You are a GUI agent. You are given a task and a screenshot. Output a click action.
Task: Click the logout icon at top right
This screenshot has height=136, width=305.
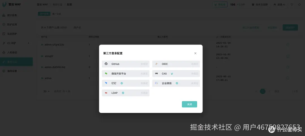pos(299,5)
